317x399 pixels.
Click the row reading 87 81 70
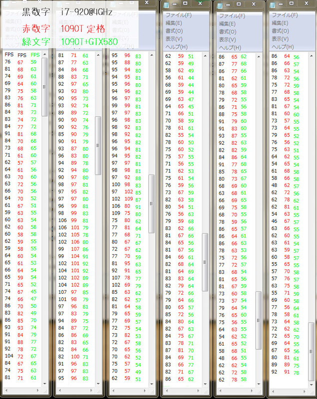coord(180,351)
